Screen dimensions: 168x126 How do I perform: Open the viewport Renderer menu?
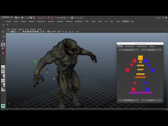[x=33, y=29]
